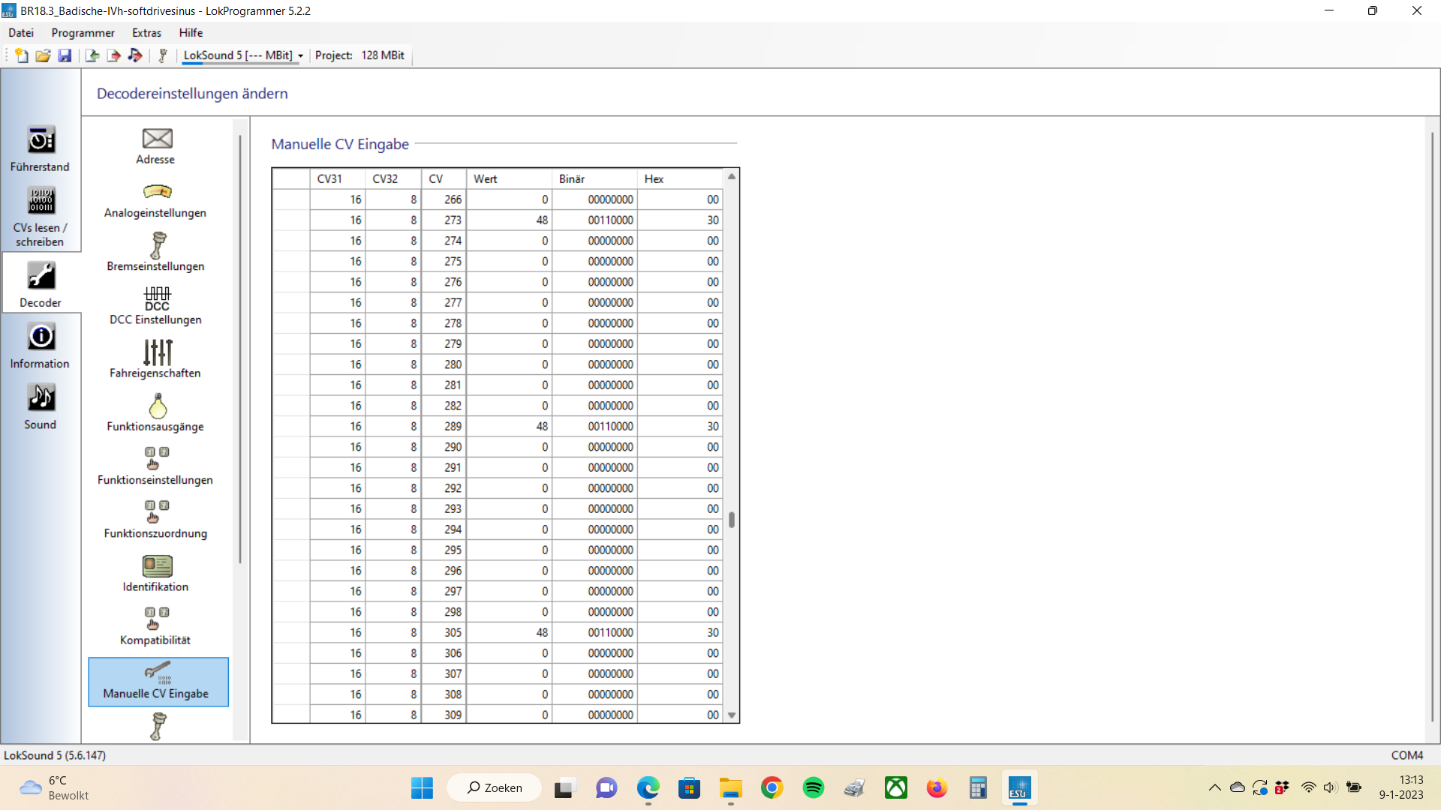The height and width of the screenshot is (810, 1441).
Task: Select Wert cell of CV 289
Action: pyautogui.click(x=509, y=427)
